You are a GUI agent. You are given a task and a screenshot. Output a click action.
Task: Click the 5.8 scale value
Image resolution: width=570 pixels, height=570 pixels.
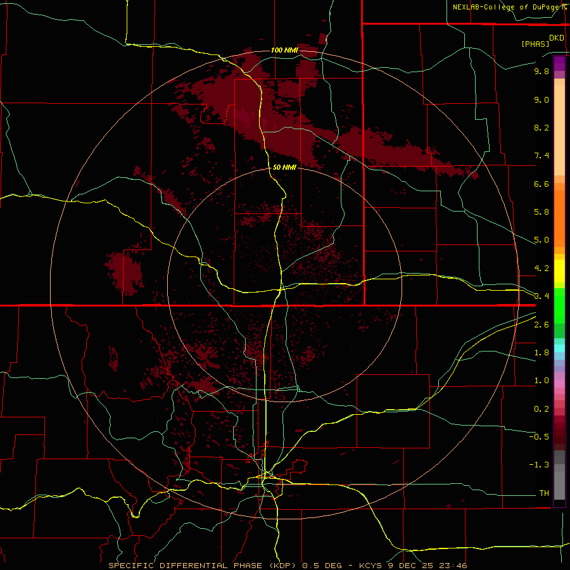pos(541,212)
